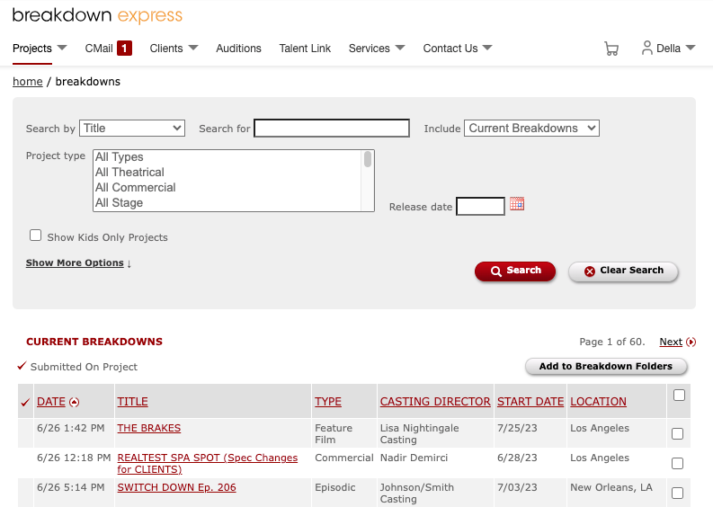
Task: Go to the home breadcrumb link
Action: coord(28,82)
